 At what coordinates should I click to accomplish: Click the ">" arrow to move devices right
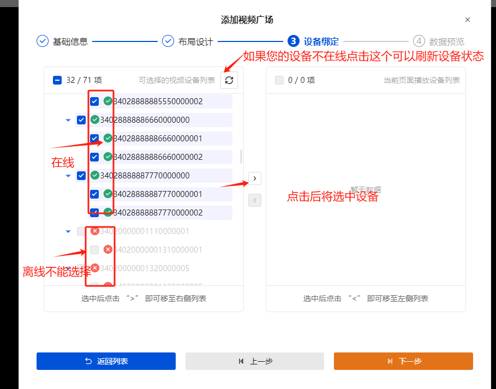[254, 178]
